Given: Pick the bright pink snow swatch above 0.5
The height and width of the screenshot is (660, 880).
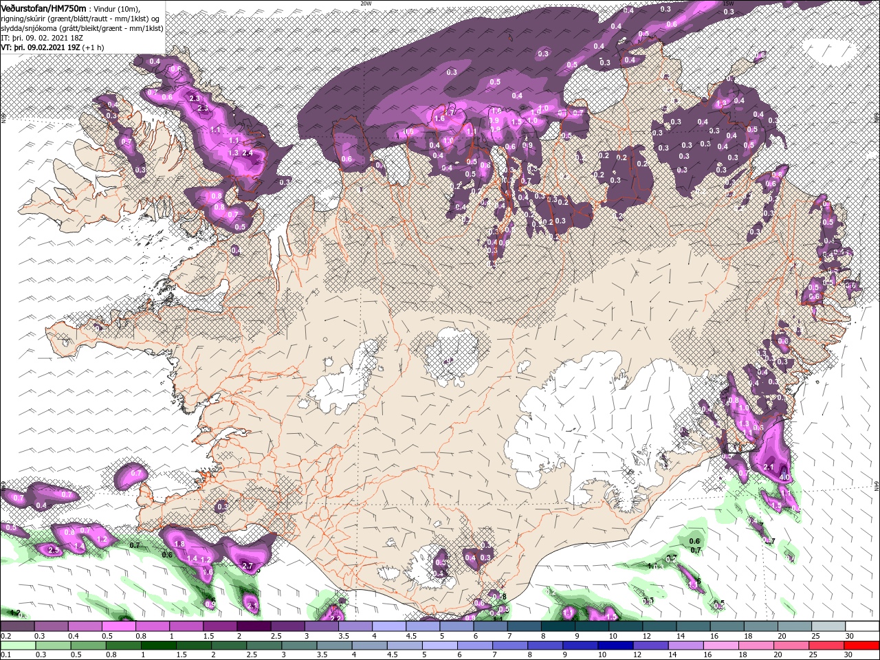Looking at the screenshot, I should (118, 626).
